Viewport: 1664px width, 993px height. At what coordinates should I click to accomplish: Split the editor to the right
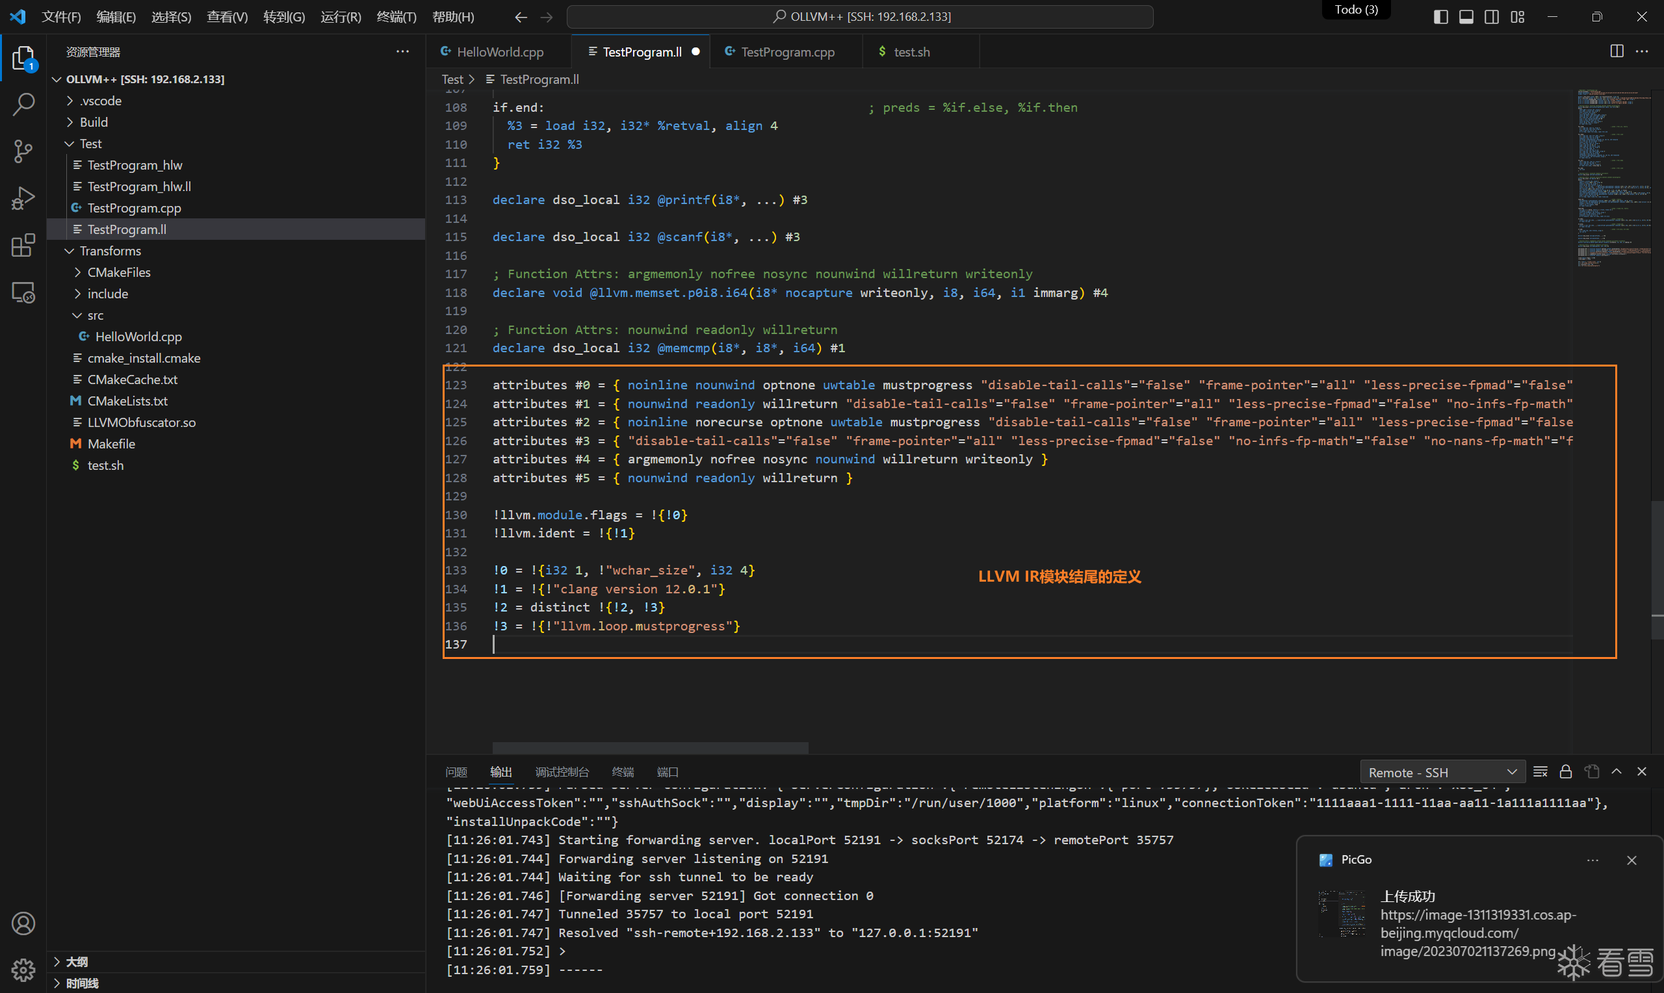pos(1617,51)
